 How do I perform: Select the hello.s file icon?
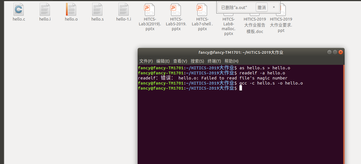97,9
